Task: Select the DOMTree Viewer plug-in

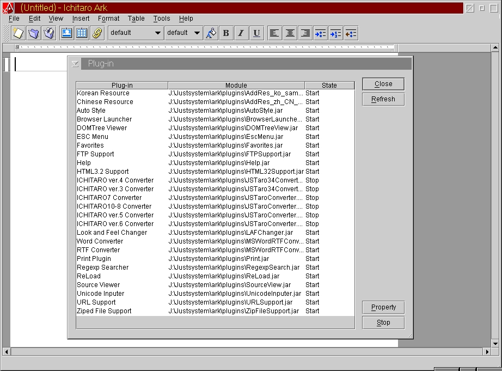Action: coord(215,128)
